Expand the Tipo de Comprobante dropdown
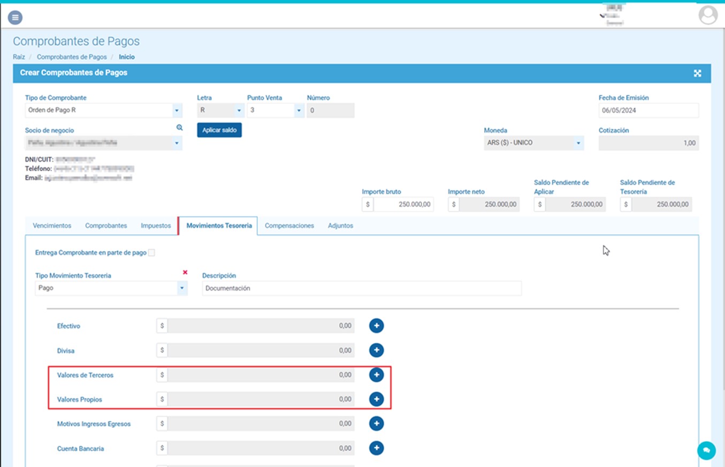The width and height of the screenshot is (725, 467). pos(177,110)
